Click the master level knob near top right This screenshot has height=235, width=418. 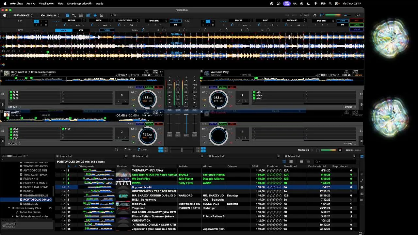click(x=322, y=15)
